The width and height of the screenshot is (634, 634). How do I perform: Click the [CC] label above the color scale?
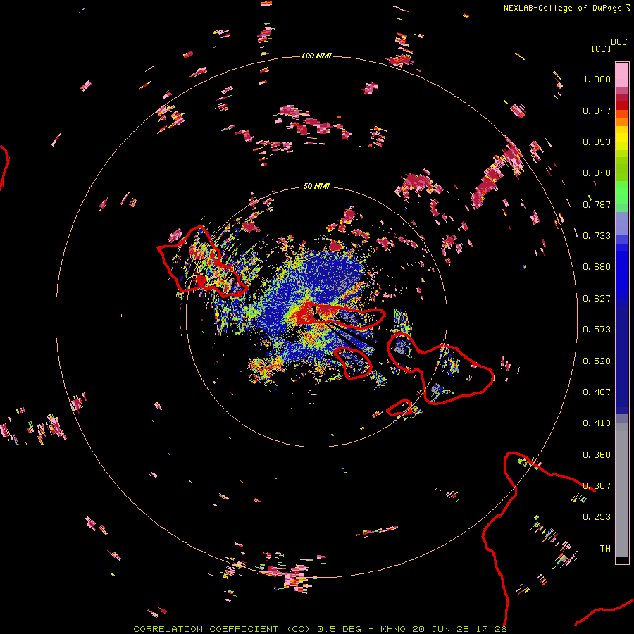point(601,49)
